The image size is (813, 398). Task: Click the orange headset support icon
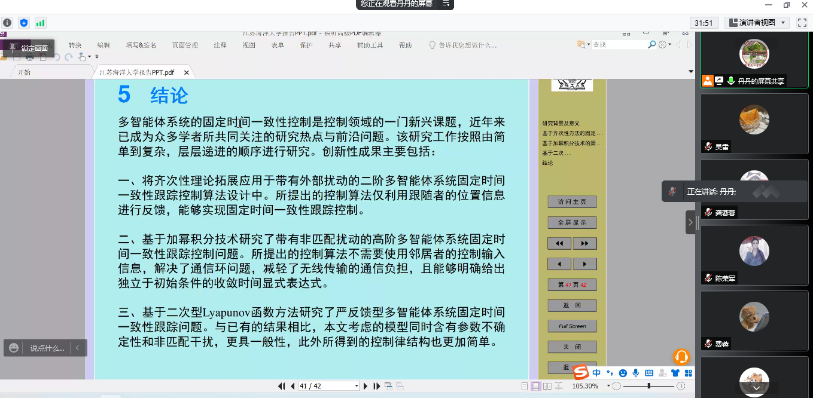(681, 357)
